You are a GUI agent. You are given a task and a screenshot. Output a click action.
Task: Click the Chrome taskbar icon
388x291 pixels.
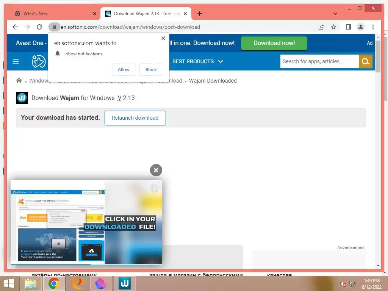click(x=54, y=283)
